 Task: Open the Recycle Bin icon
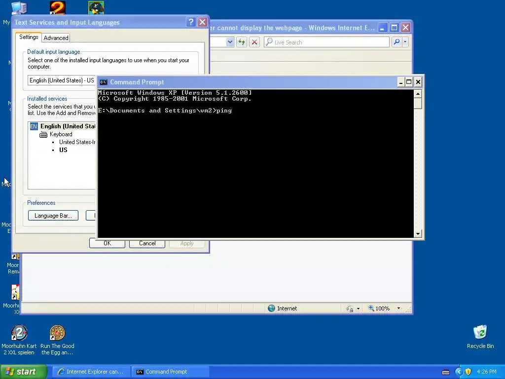click(x=480, y=337)
